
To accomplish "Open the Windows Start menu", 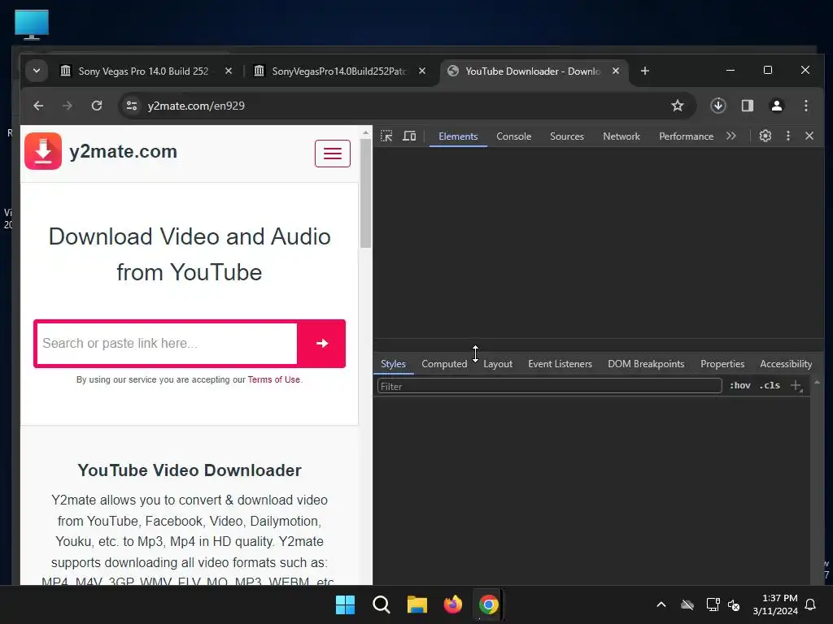I will click(345, 604).
